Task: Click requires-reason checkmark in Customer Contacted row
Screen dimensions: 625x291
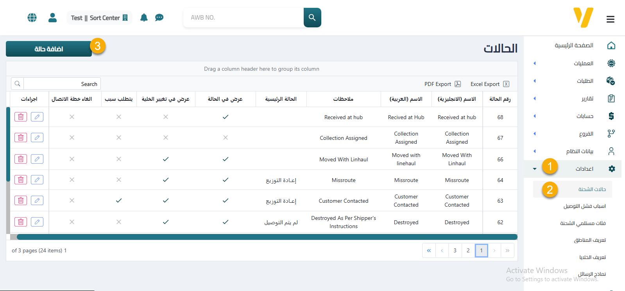Action: tap(119, 200)
